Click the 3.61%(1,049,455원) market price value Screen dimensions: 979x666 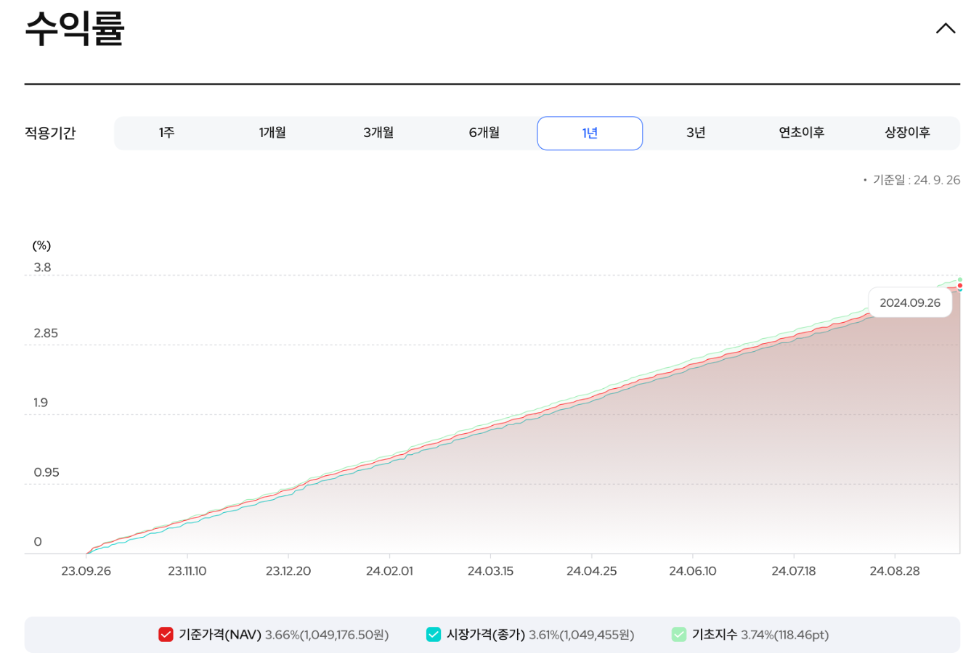pyautogui.click(x=581, y=635)
